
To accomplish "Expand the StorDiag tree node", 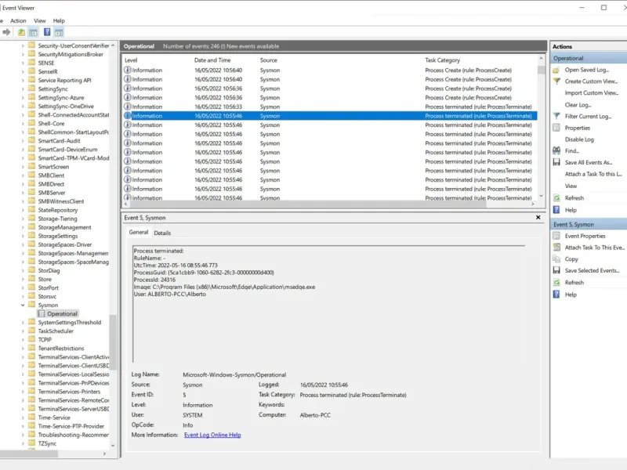I will tap(23, 270).
